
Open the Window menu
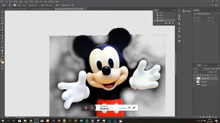51,1
